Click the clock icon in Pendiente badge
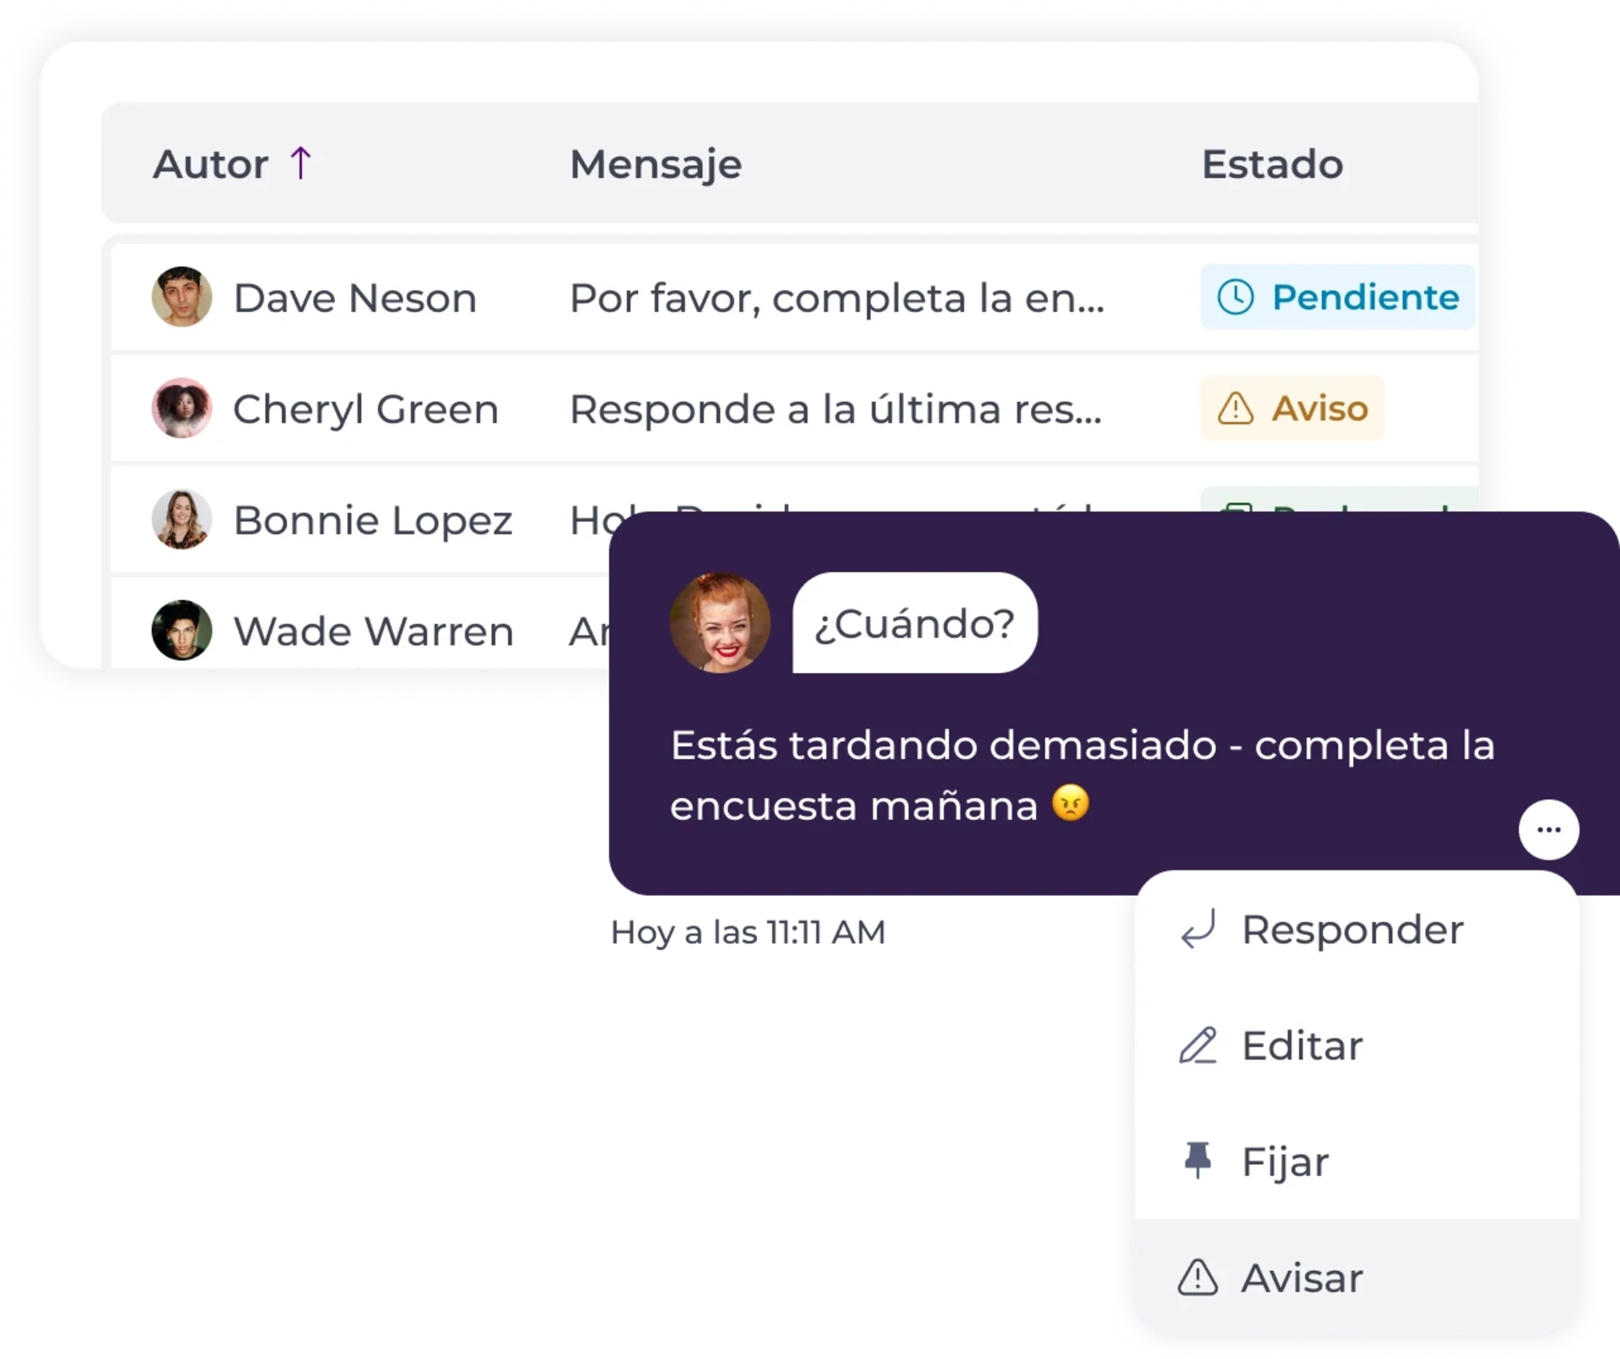This screenshot has height=1359, width=1620. click(x=1235, y=297)
